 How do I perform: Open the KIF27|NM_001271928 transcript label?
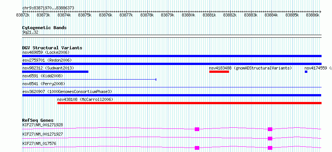[x=43, y=125]
